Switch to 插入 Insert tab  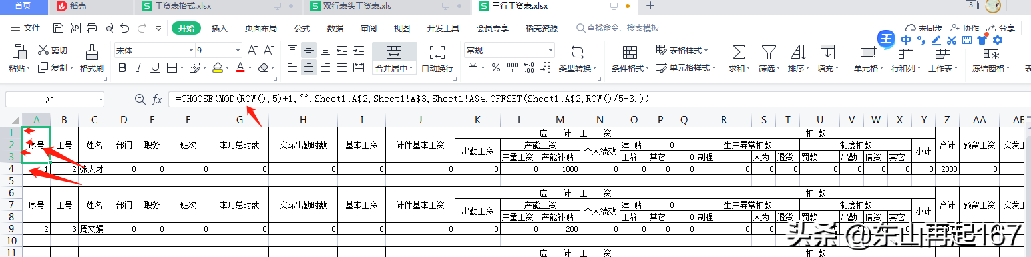coord(220,29)
